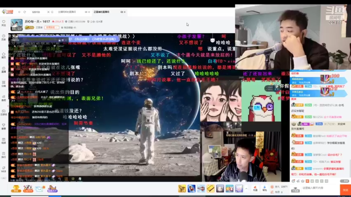
Task: Follow the streamer with the heart icon
Action: [4, 23]
